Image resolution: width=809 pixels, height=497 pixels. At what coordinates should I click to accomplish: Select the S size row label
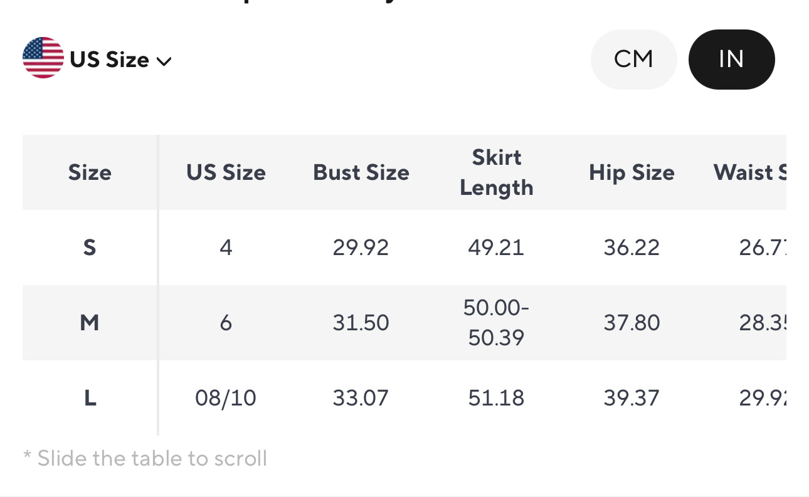[90, 248]
